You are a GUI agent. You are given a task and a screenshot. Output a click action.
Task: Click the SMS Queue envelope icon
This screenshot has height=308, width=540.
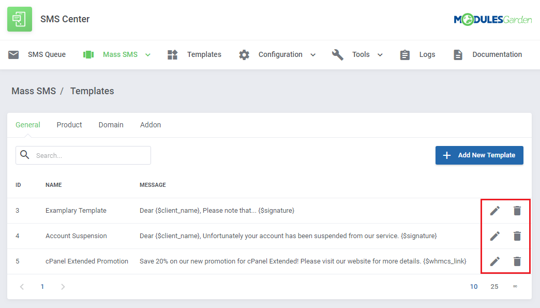[13, 54]
